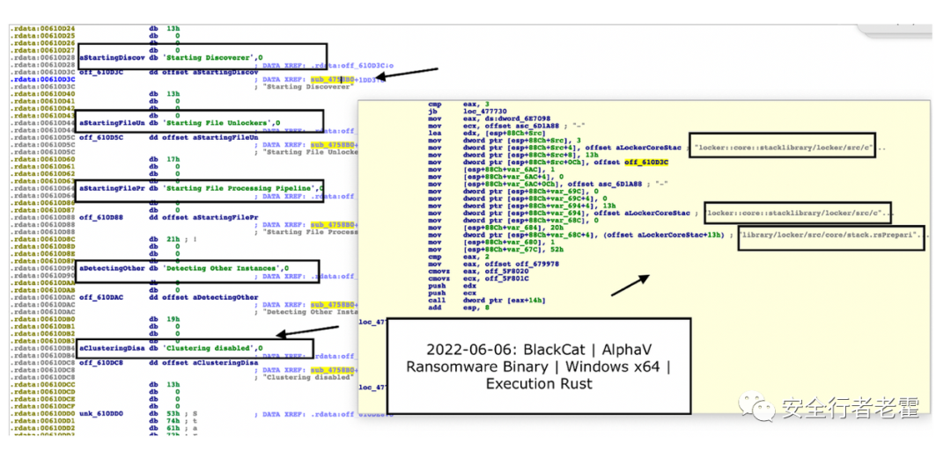This screenshot has width=951, height=450.
Task: Click highlighted sub_4758B0 xref under off_610D5C
Action: 331,145
